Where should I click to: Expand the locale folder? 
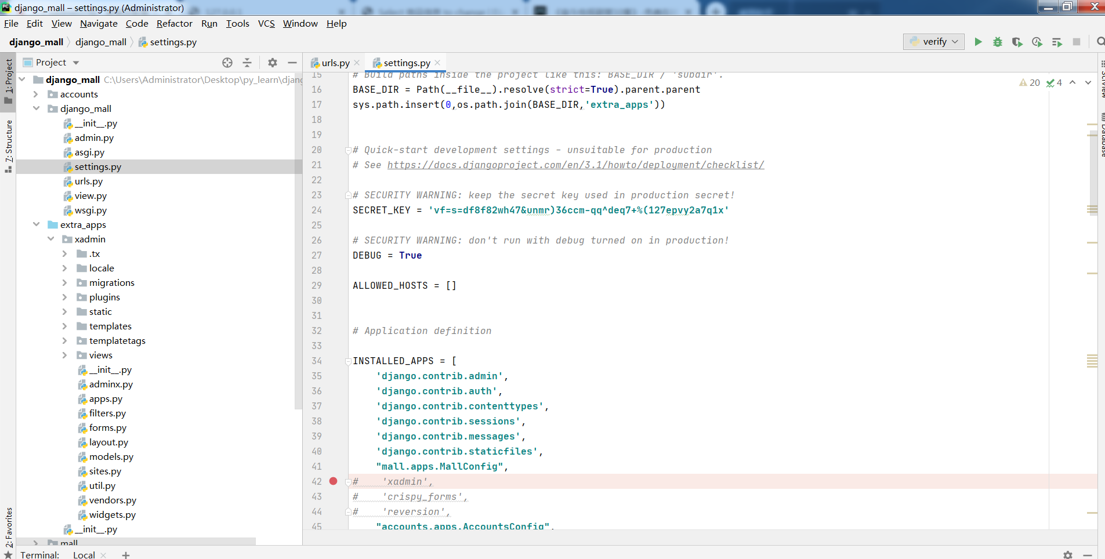tap(65, 268)
